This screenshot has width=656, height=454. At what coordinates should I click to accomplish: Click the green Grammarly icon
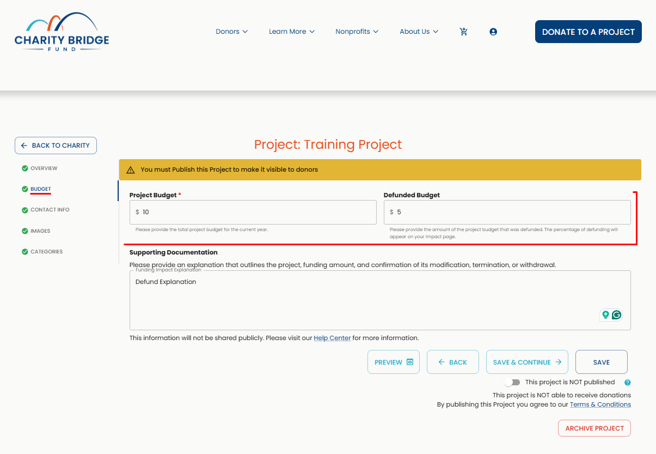(x=617, y=314)
